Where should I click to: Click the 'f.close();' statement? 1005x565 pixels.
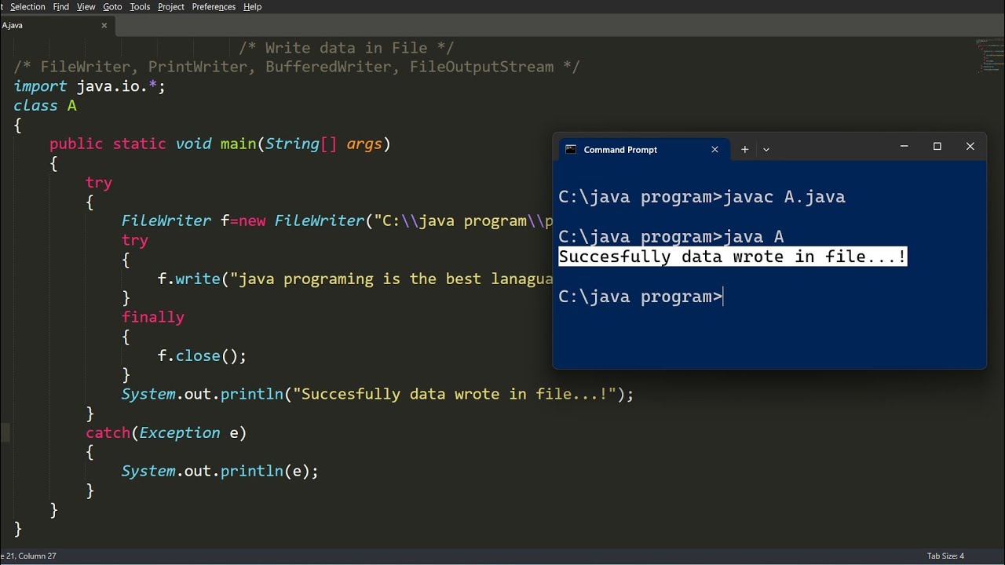[202, 355]
